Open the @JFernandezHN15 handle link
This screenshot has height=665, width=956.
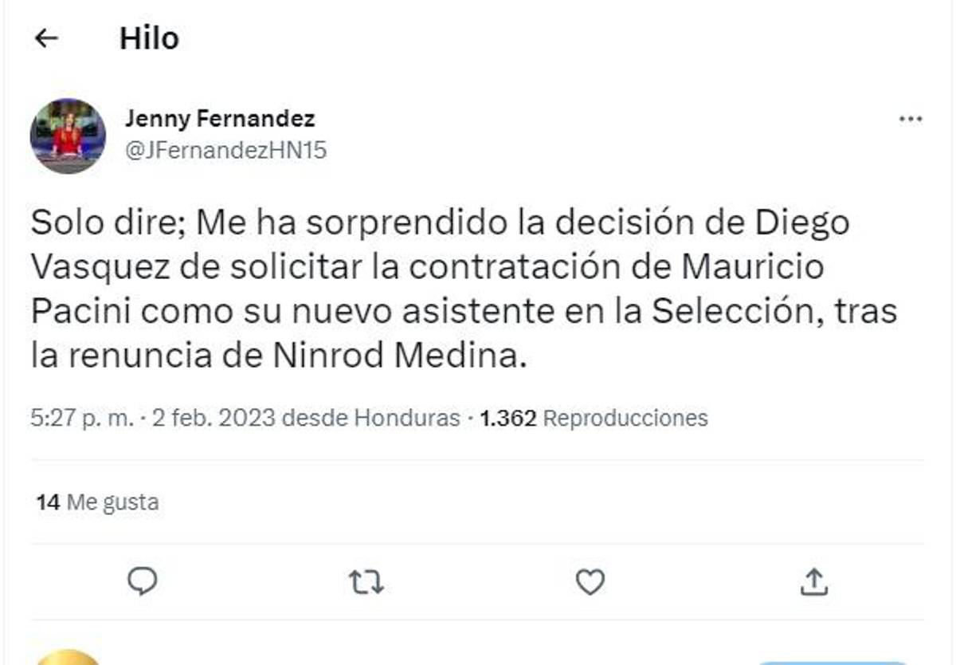(x=226, y=151)
